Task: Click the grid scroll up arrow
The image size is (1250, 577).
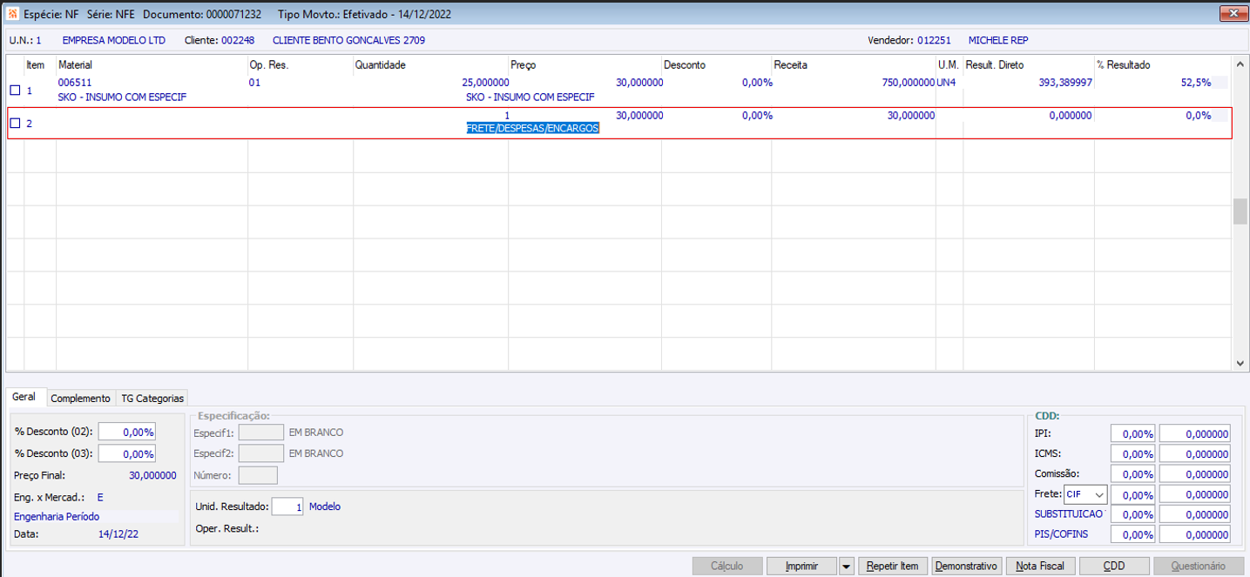Action: 1240,64
